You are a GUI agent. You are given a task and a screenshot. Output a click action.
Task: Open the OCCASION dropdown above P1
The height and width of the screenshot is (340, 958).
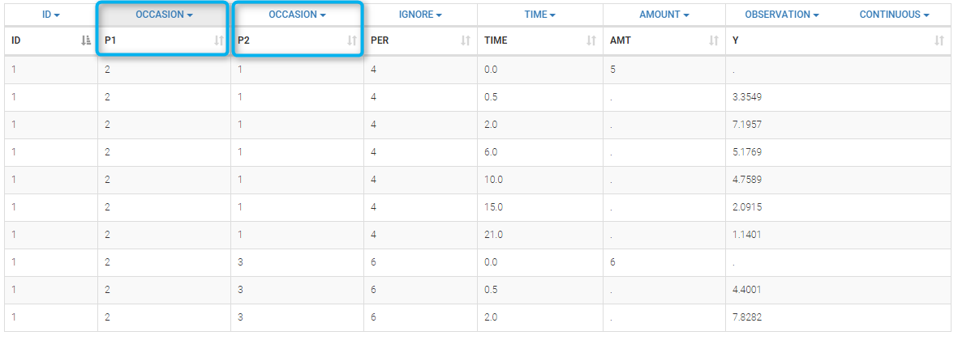164,15
